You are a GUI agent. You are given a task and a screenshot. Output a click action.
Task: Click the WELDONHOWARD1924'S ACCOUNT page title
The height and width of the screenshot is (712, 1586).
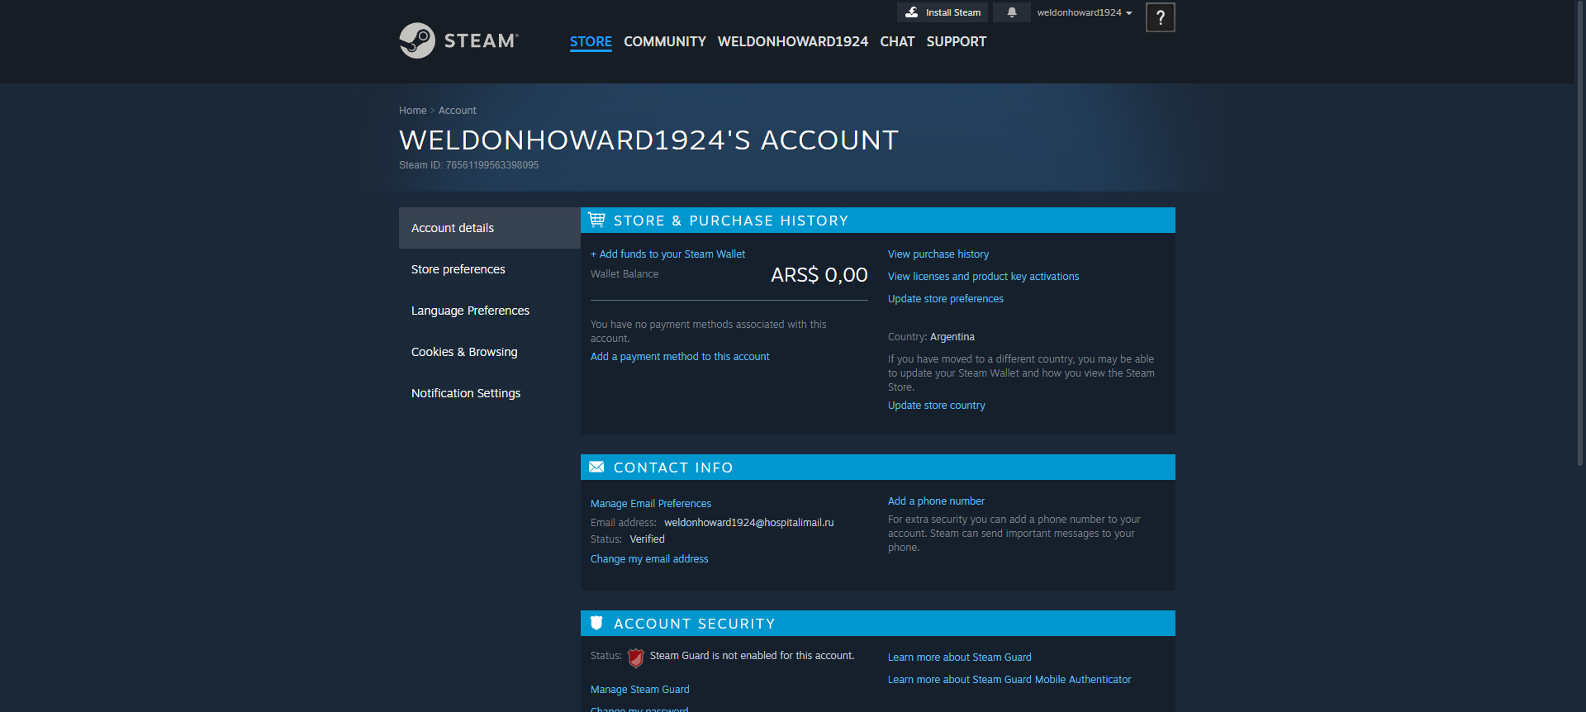648,140
